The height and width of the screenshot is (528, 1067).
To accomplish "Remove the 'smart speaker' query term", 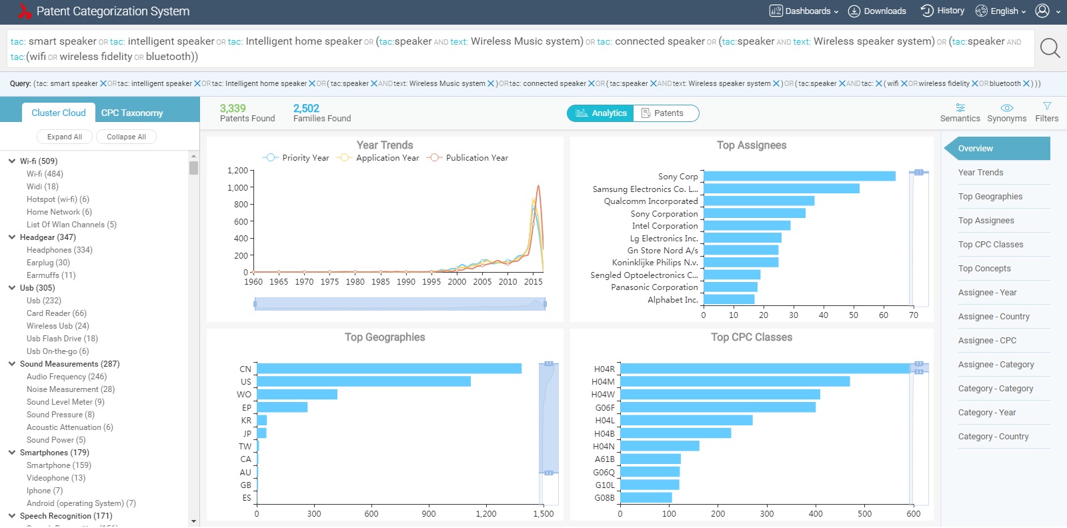I will [x=103, y=84].
